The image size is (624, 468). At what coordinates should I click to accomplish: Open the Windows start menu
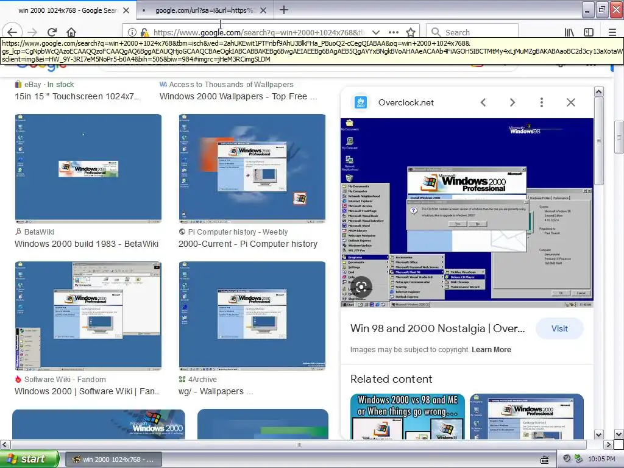tap(29, 459)
